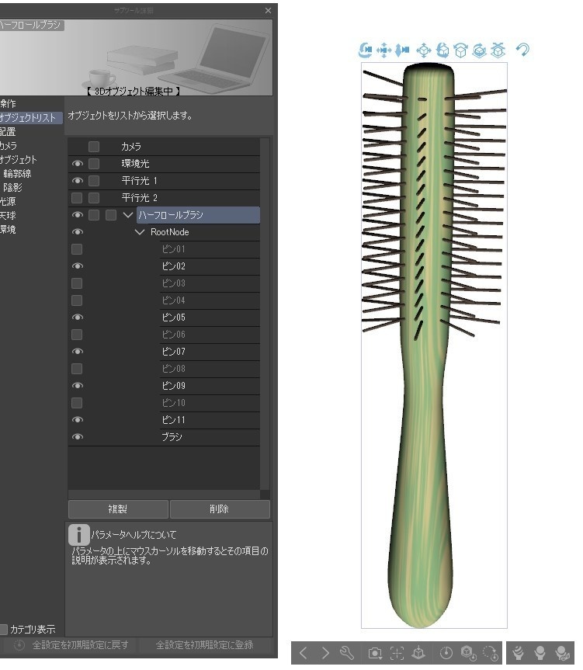Screen dimensions: 583x670
Task: Click the reset model scale dial icon
Action: click(446, 653)
